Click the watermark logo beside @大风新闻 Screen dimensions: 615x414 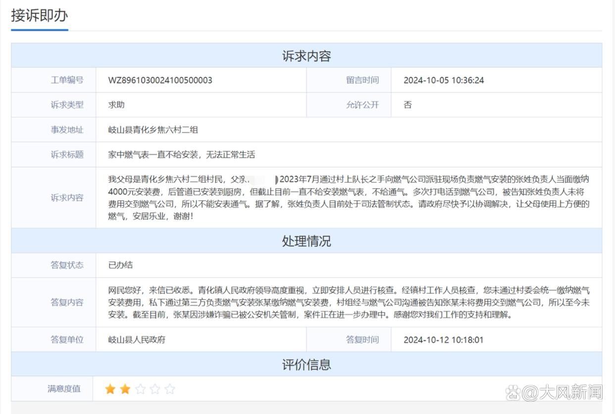click(x=513, y=392)
